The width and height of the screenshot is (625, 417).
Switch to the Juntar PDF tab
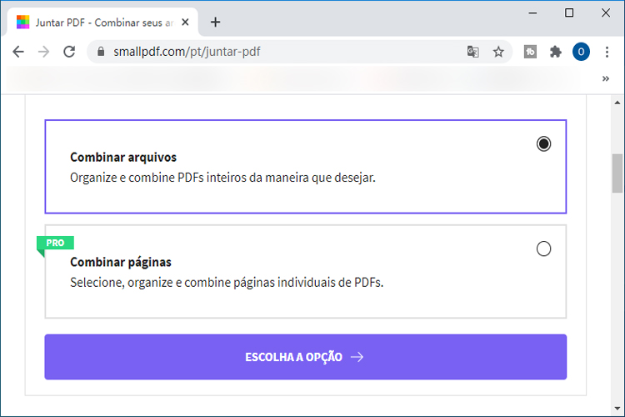[x=102, y=23]
